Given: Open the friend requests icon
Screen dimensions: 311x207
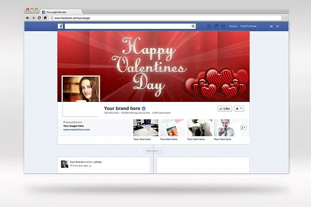Looking at the screenshot, I should tap(209, 26).
